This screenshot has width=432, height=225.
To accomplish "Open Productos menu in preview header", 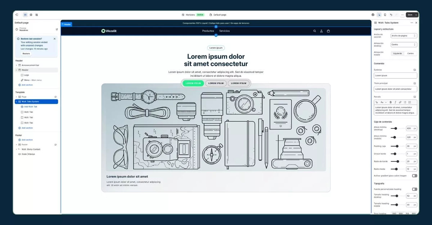I will (x=208, y=31).
